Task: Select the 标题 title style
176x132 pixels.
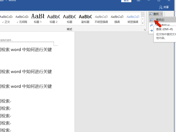Action: pyautogui.click(x=70, y=19)
